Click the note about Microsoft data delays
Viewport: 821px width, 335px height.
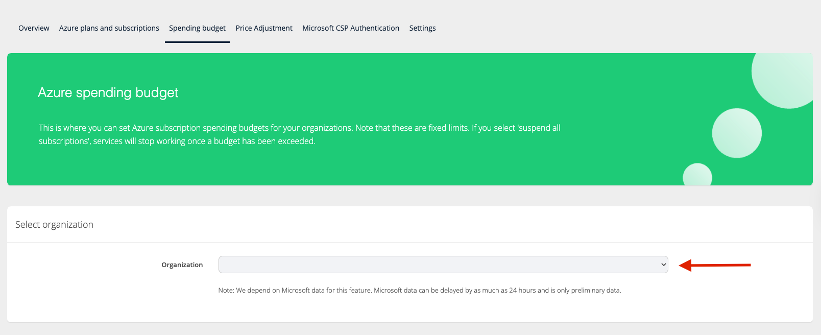pyautogui.click(x=420, y=290)
